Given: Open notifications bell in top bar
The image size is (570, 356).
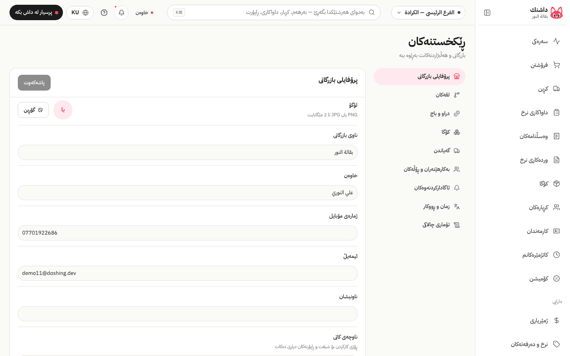Looking at the screenshot, I should coord(122,13).
